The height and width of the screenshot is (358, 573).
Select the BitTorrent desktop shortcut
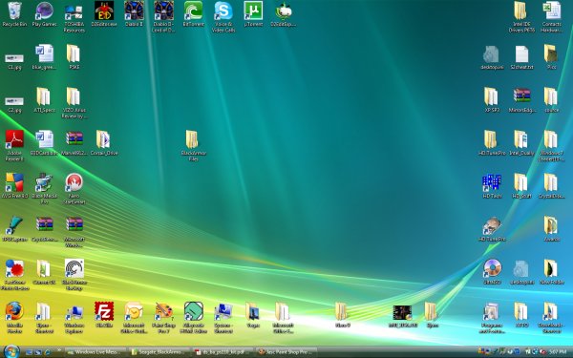(193, 14)
